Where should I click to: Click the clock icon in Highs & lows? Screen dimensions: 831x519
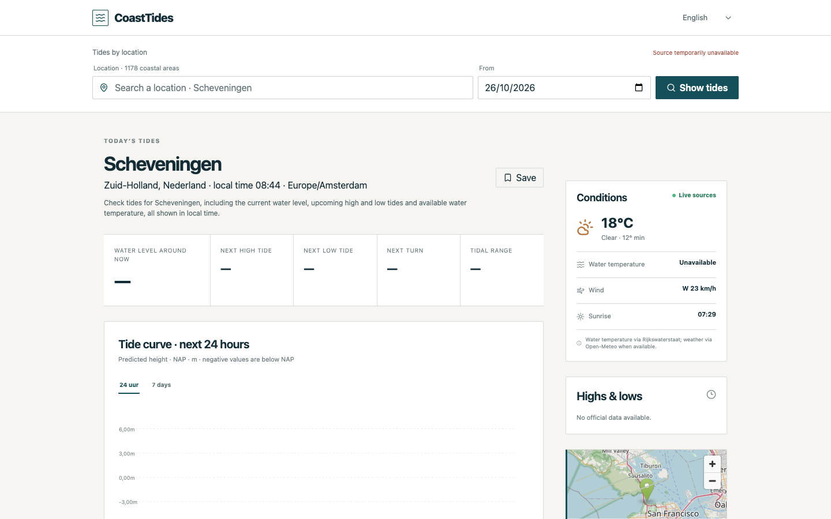(711, 394)
